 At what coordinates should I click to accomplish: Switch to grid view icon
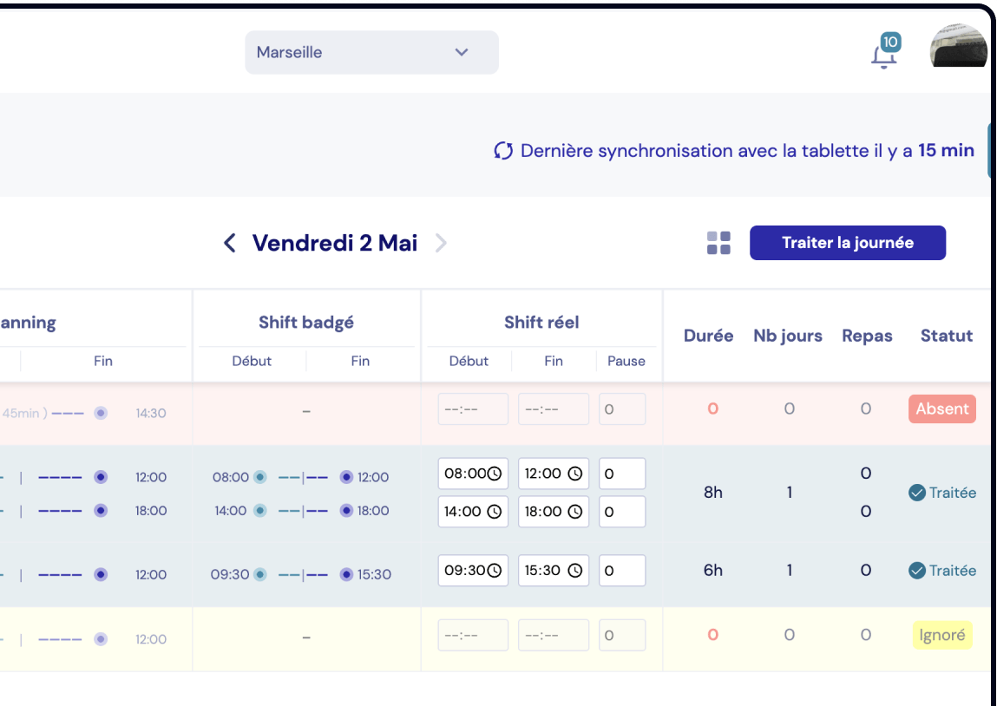(x=718, y=243)
